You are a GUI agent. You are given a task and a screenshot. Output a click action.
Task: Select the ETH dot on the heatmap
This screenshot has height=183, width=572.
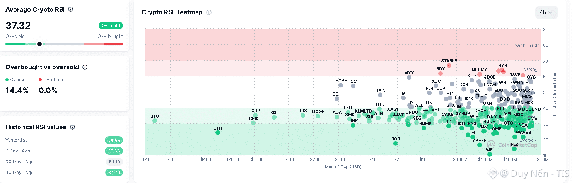click(x=218, y=133)
